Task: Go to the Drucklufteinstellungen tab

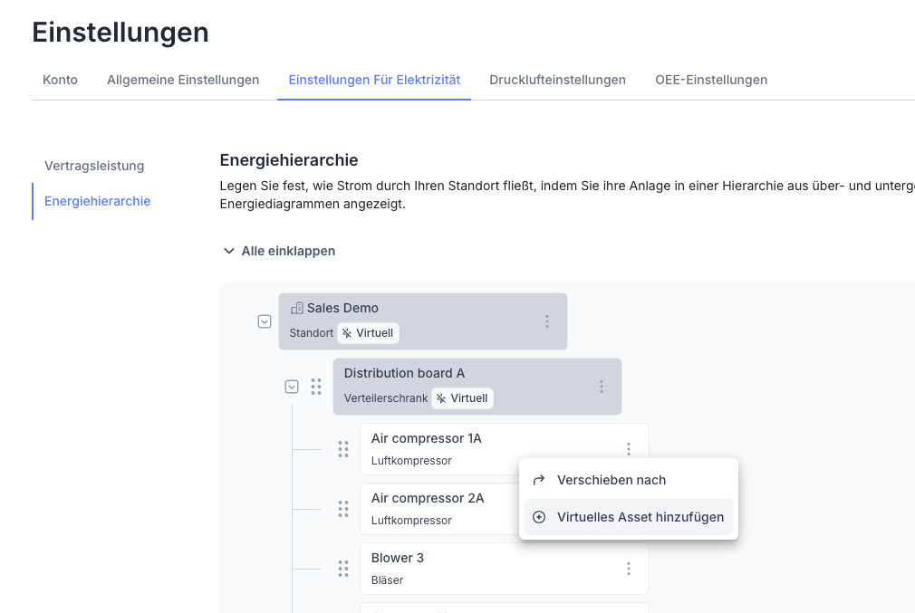Action: pos(557,80)
